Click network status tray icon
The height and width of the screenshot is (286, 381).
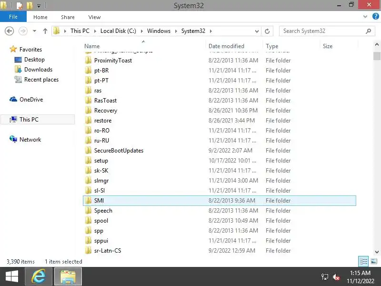[324, 277]
